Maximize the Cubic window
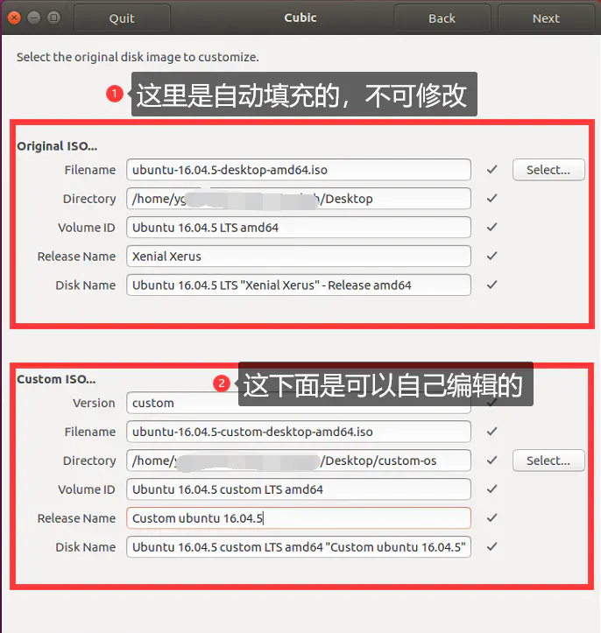Screen dimensions: 601x633 pos(53,18)
